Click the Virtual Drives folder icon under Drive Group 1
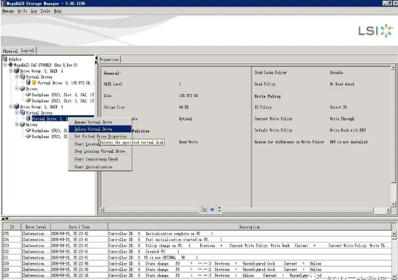This screenshot has width=398, height=280. (23, 112)
